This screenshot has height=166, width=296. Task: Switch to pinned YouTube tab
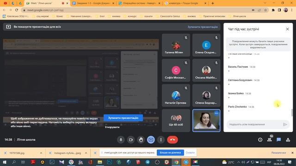tap(5, 3)
